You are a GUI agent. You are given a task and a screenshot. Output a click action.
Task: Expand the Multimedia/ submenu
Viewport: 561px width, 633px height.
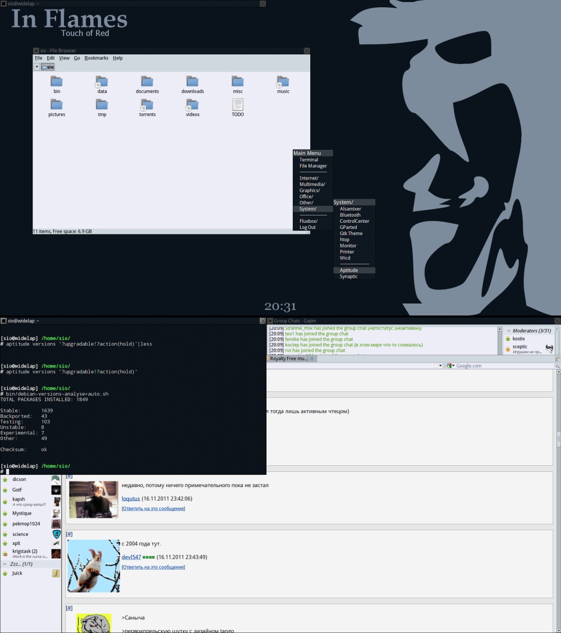click(x=313, y=184)
